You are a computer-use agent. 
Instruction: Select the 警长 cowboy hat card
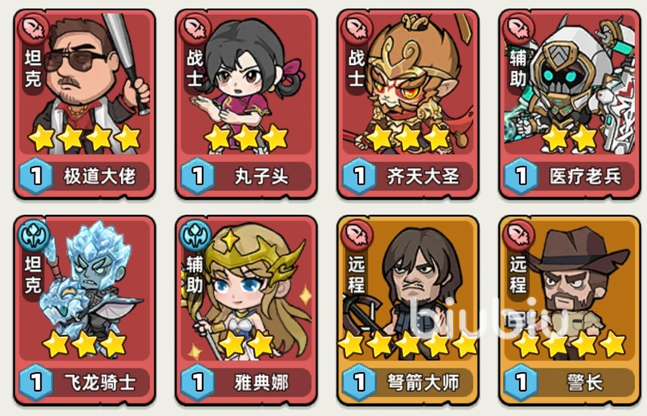pyautogui.click(x=570, y=310)
